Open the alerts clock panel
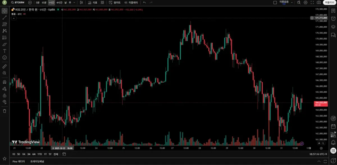 pos(333,19)
